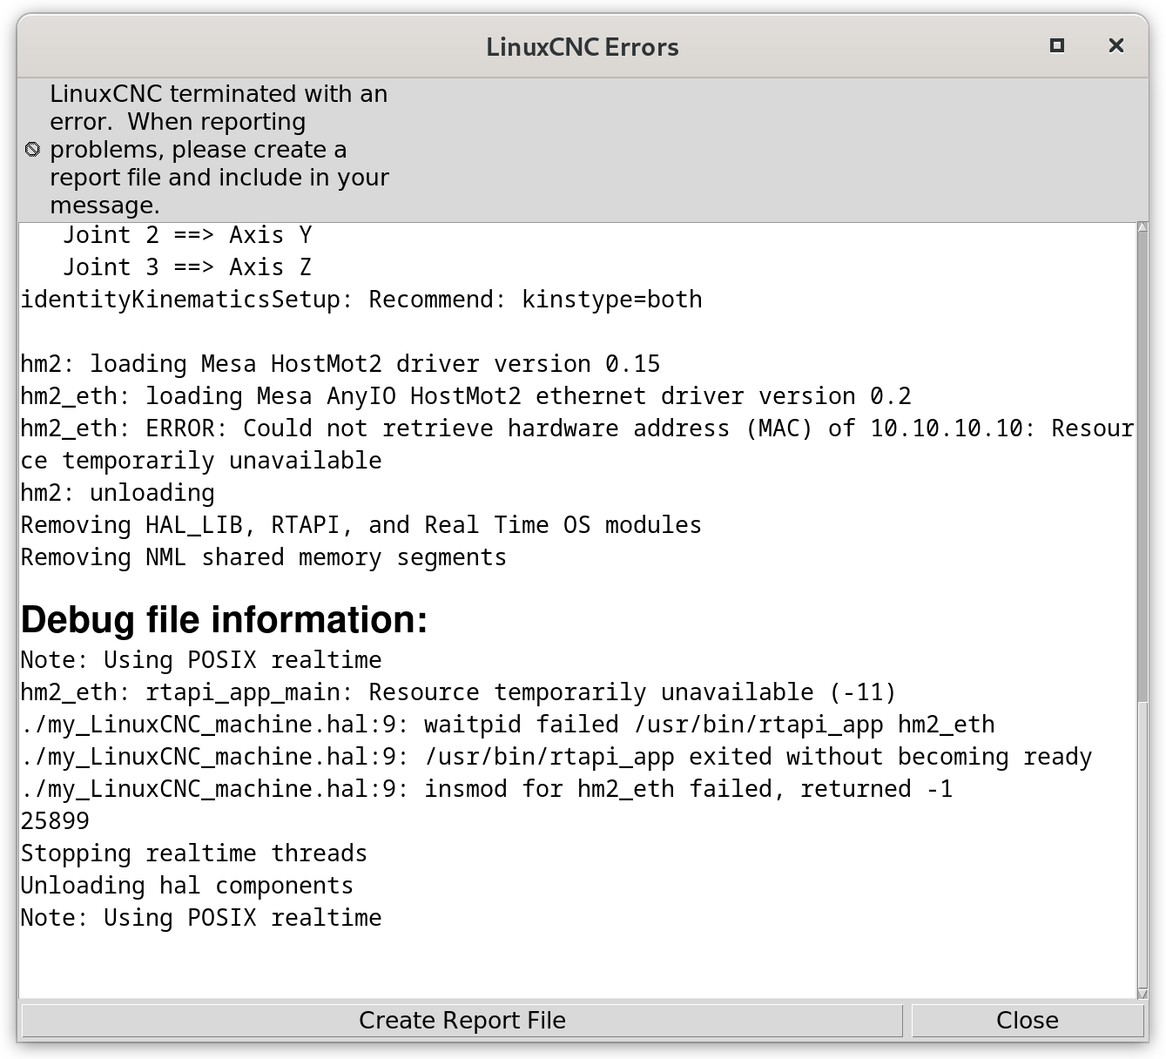Click the 'Removing NML shared memory segments' line
1166x1059 pixels.
[x=264, y=557]
